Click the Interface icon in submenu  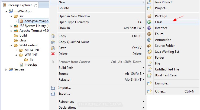pos(149,28)
